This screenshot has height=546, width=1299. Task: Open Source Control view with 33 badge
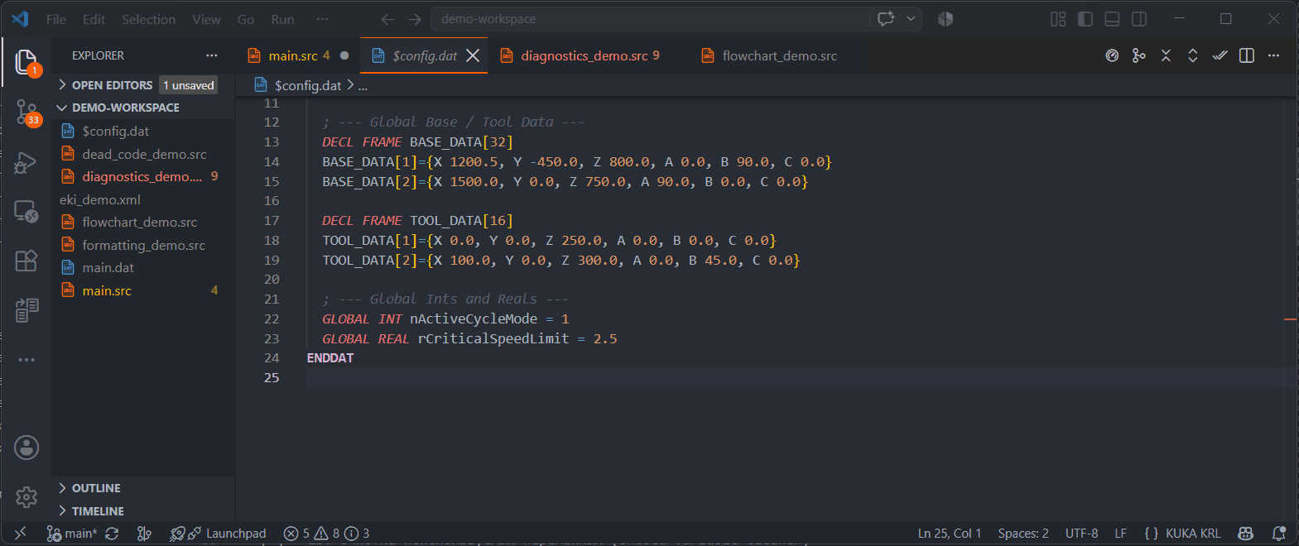[26, 113]
